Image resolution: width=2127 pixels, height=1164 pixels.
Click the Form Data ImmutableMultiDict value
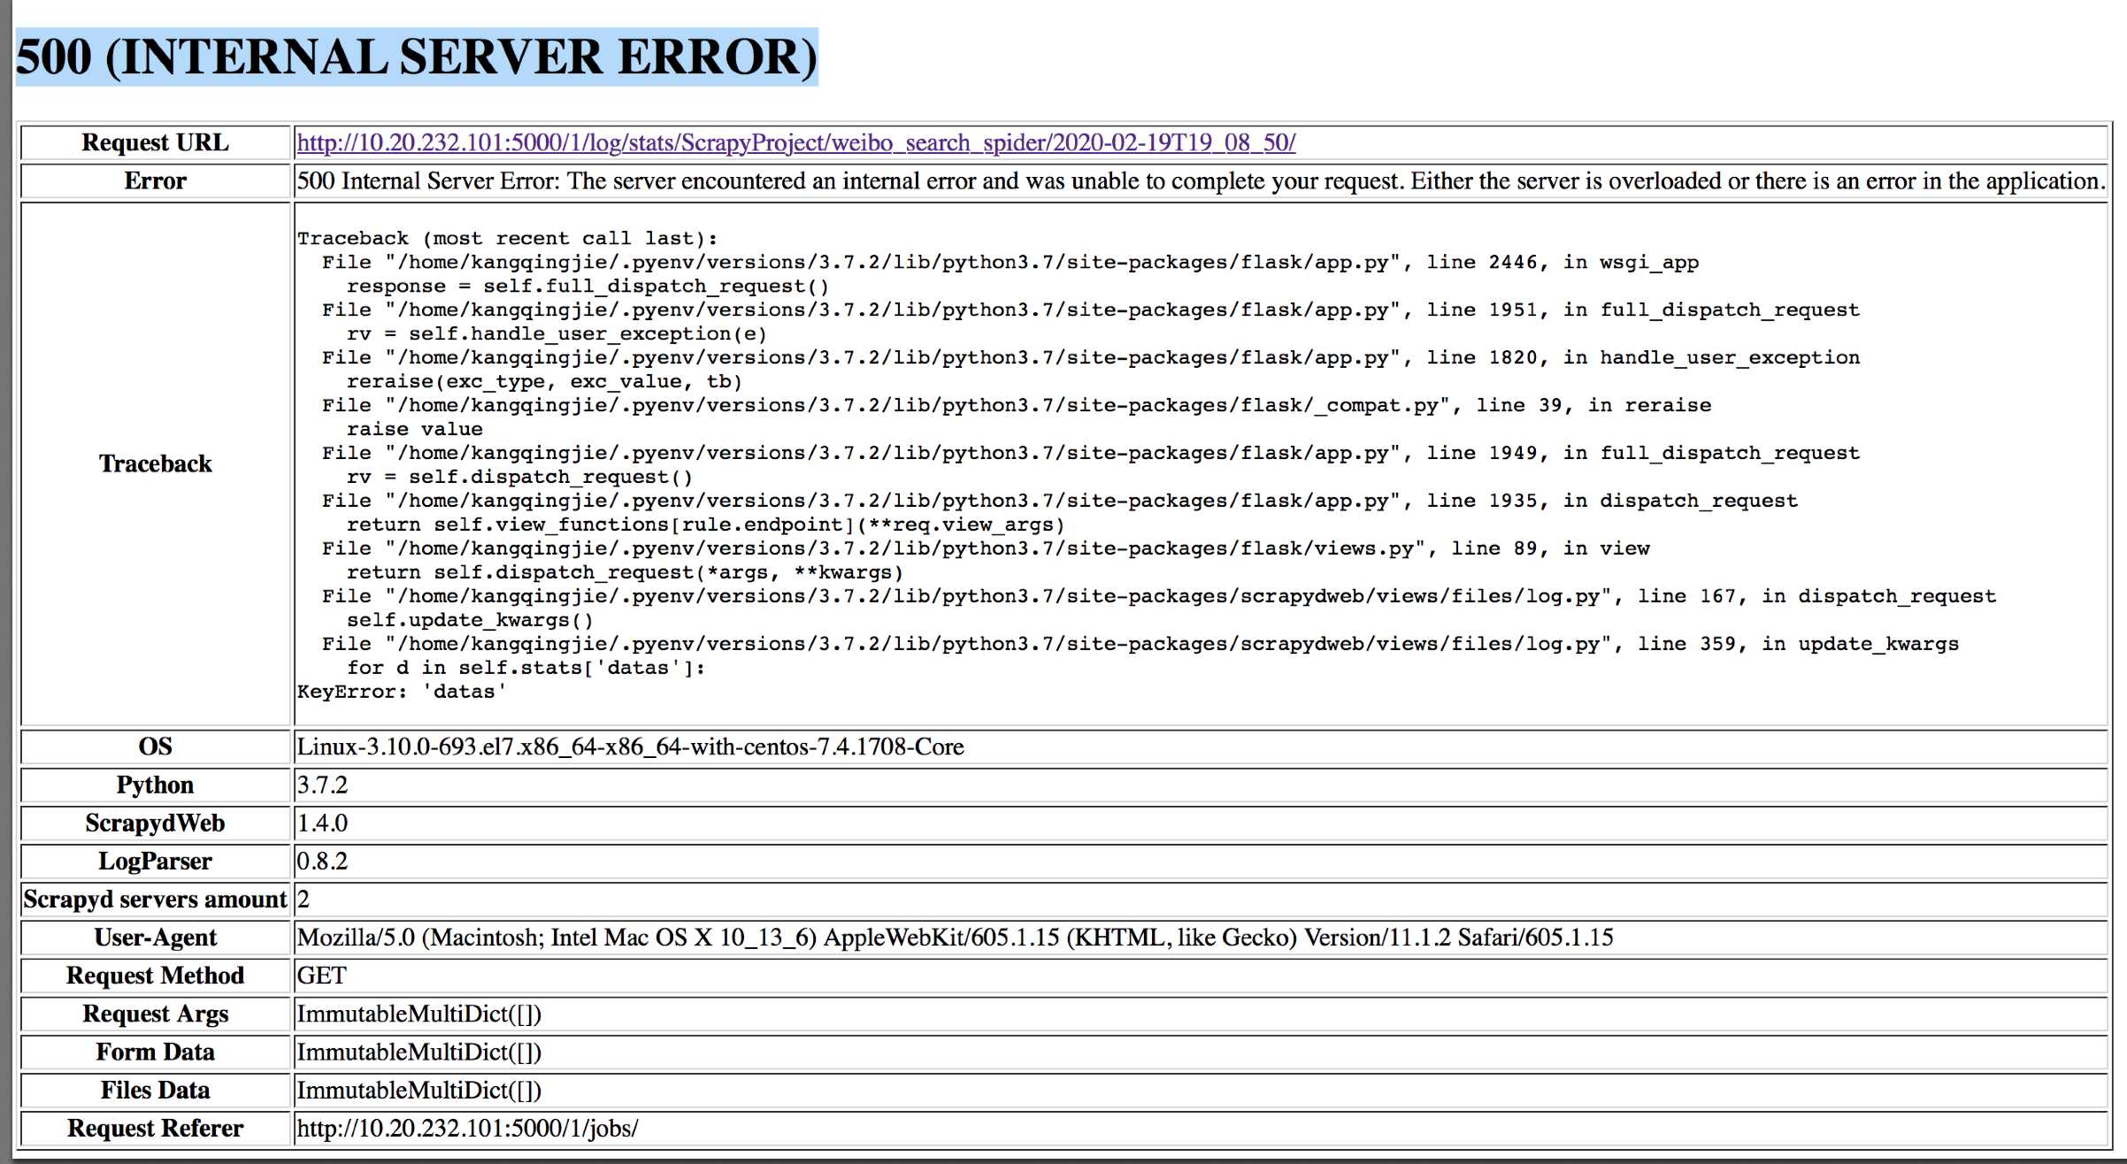pos(419,1051)
